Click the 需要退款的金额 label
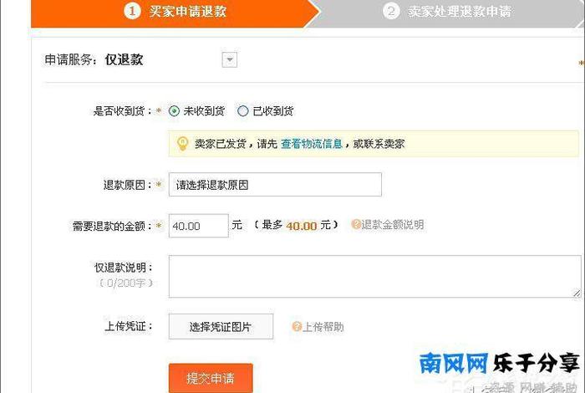The height and width of the screenshot is (393, 585). click(112, 226)
